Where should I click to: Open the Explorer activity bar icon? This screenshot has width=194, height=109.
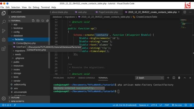(4, 13)
